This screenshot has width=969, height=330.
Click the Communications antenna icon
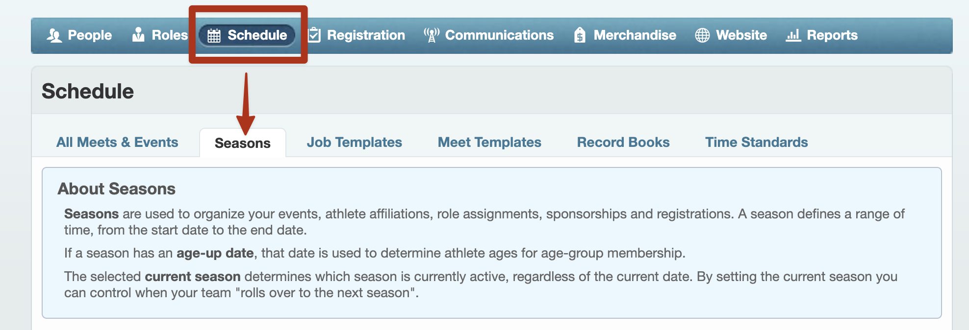[432, 35]
